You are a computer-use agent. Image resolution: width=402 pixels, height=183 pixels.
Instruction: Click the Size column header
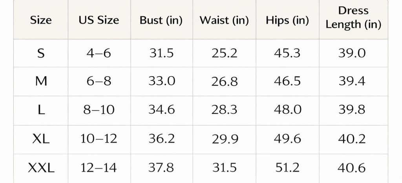[x=41, y=20]
